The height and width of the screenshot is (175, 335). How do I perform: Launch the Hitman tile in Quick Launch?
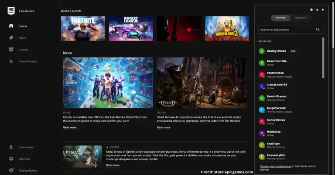coord(179,28)
